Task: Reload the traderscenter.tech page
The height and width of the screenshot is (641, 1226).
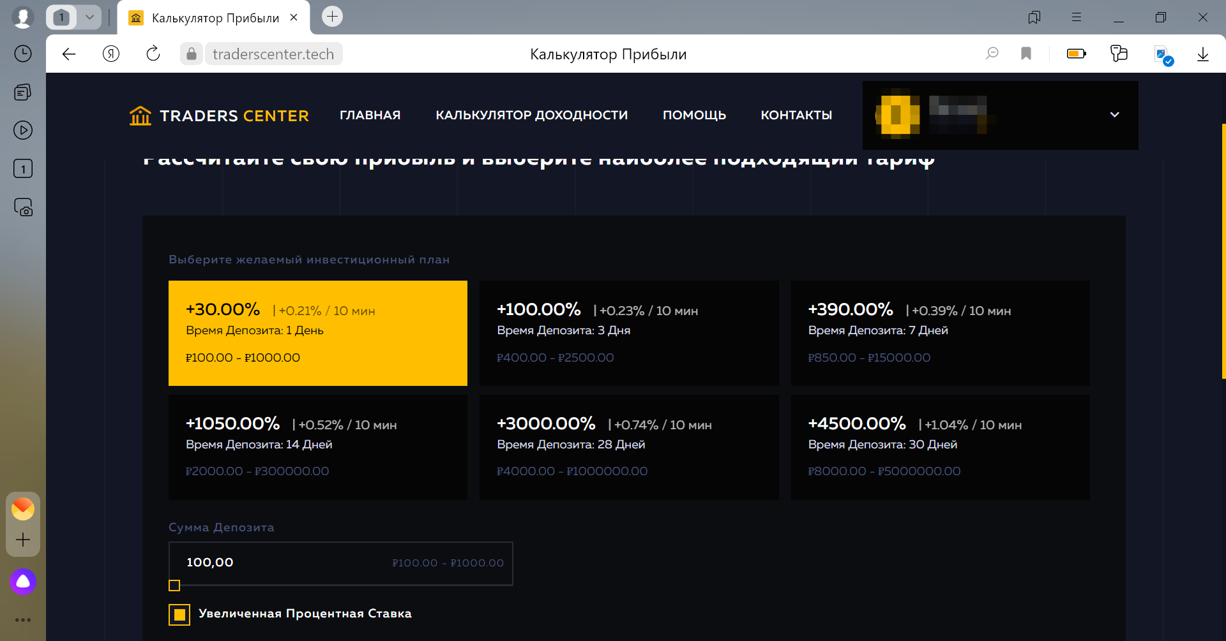Action: [153, 54]
